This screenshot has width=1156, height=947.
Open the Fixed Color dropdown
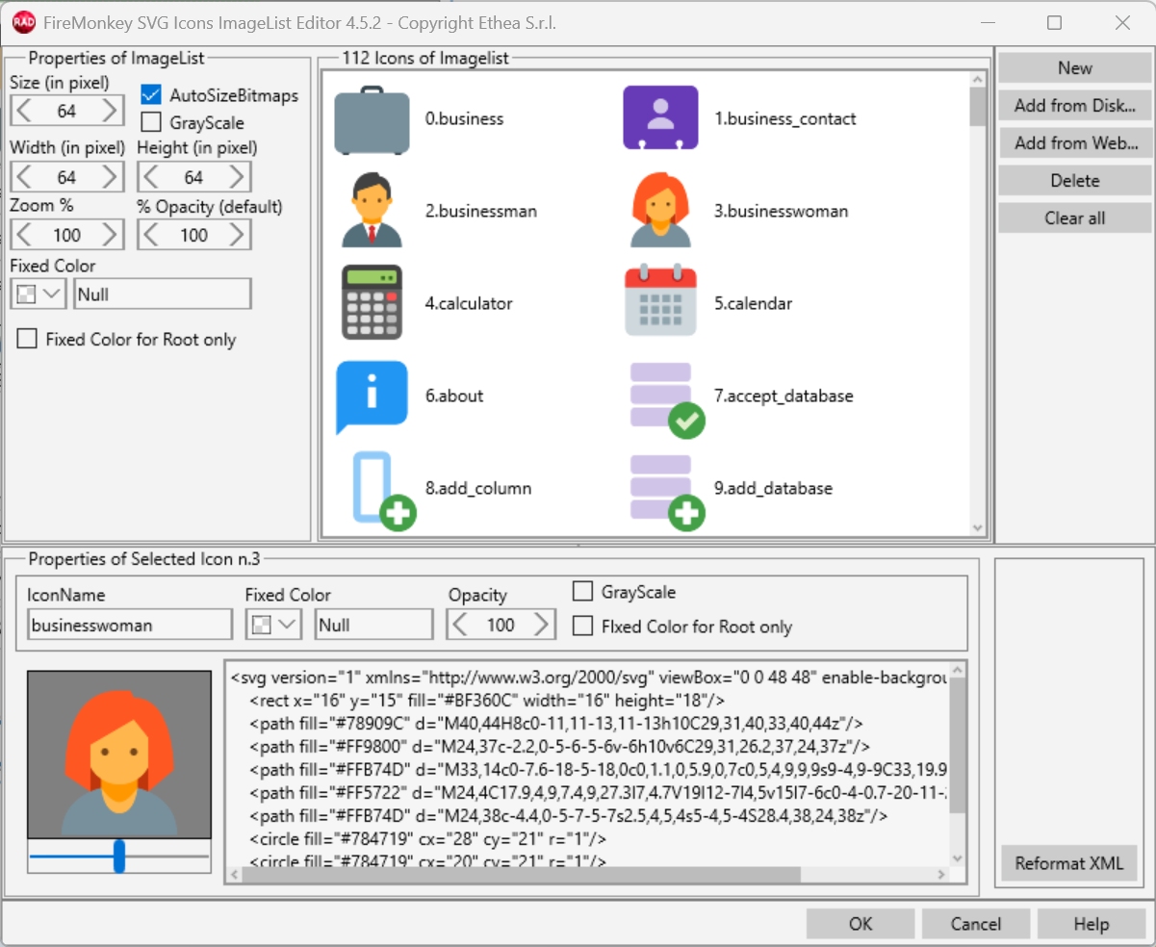tap(51, 294)
